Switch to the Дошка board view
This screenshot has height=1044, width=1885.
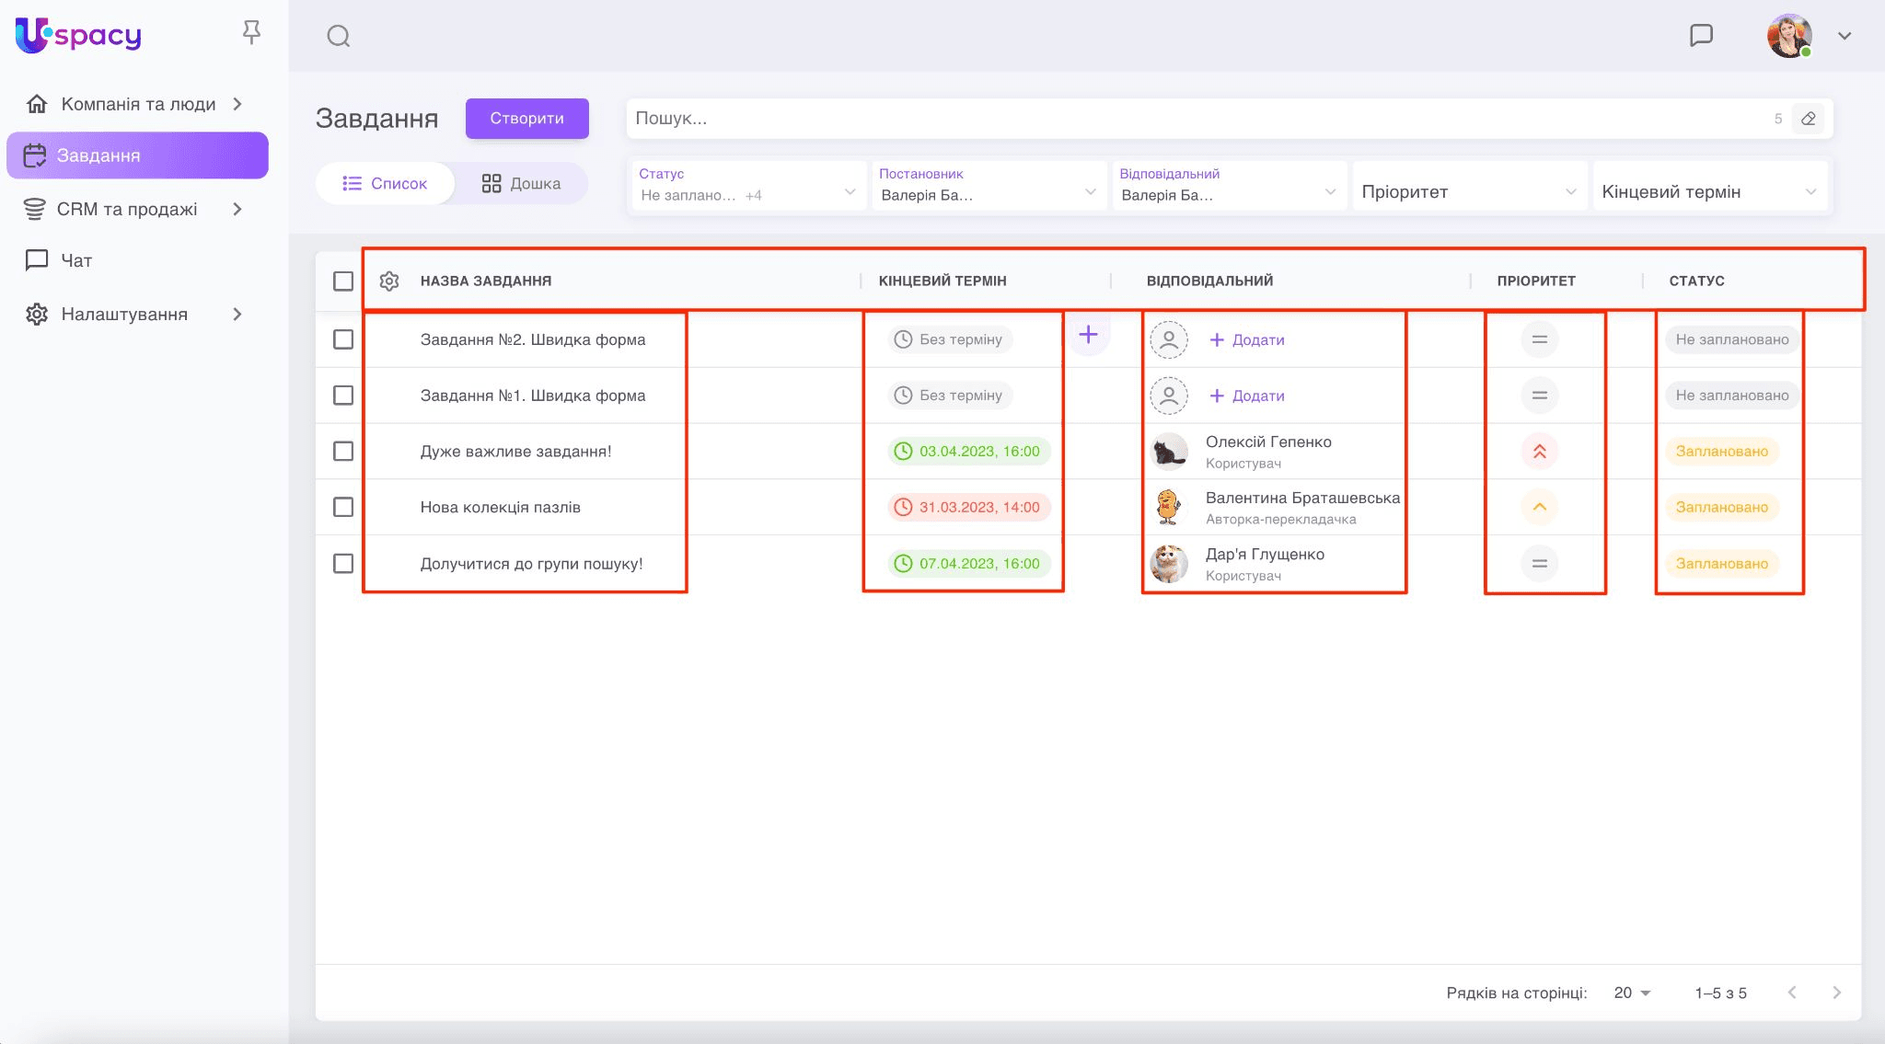pos(521,183)
